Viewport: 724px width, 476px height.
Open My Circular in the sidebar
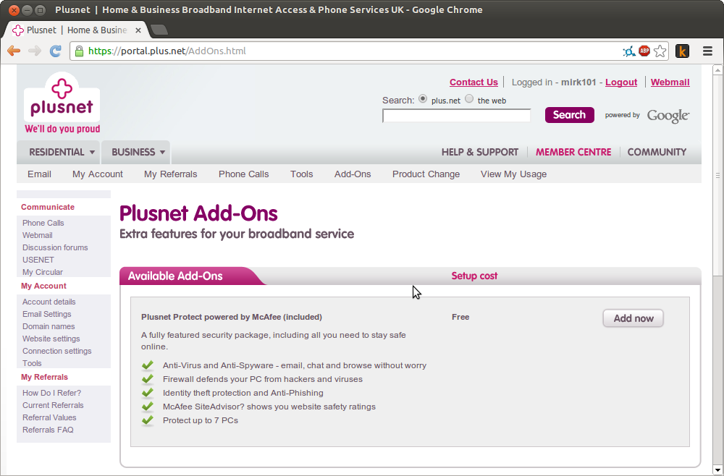pos(43,272)
